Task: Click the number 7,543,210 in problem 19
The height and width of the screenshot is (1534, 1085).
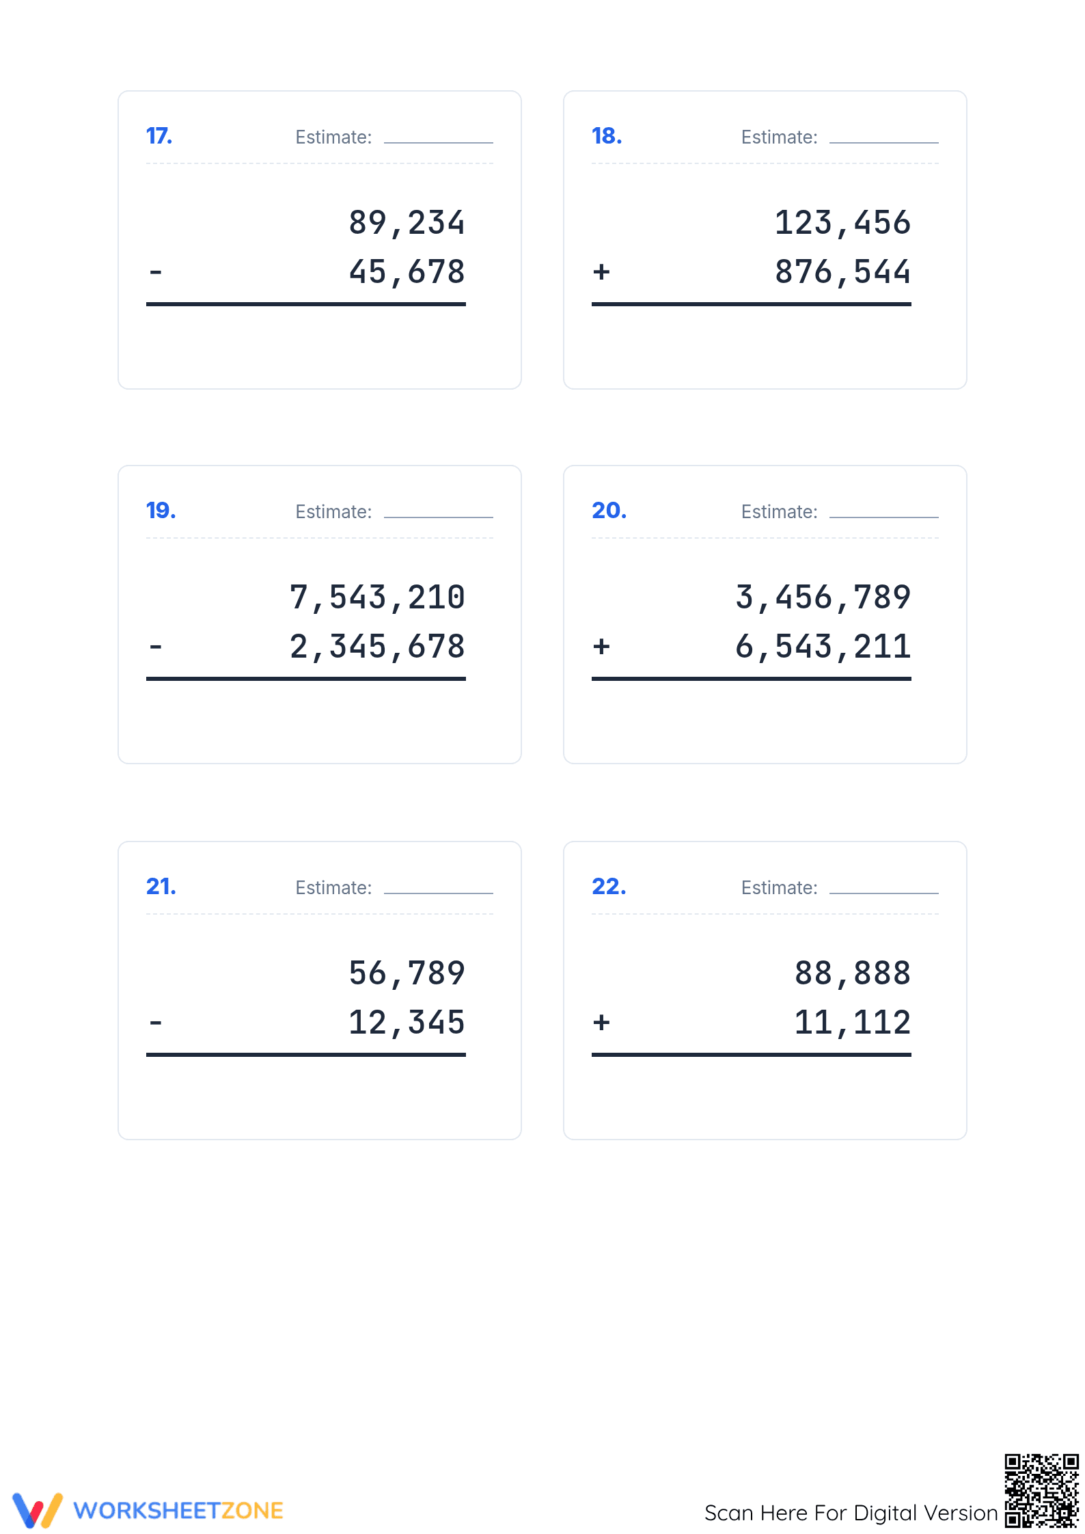Action: [378, 597]
